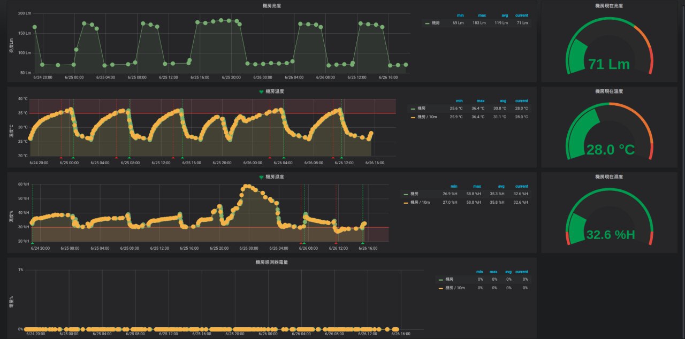Screen dimensions: 685x339
Task: Sort the 機房濕度 legend by min
Action: pyautogui.click(x=454, y=186)
